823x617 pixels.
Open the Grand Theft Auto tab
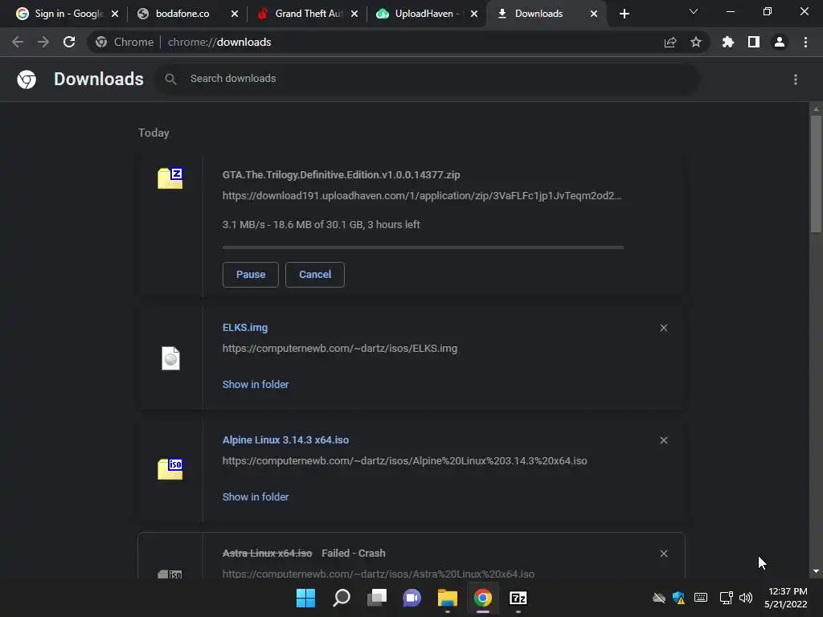(308, 14)
